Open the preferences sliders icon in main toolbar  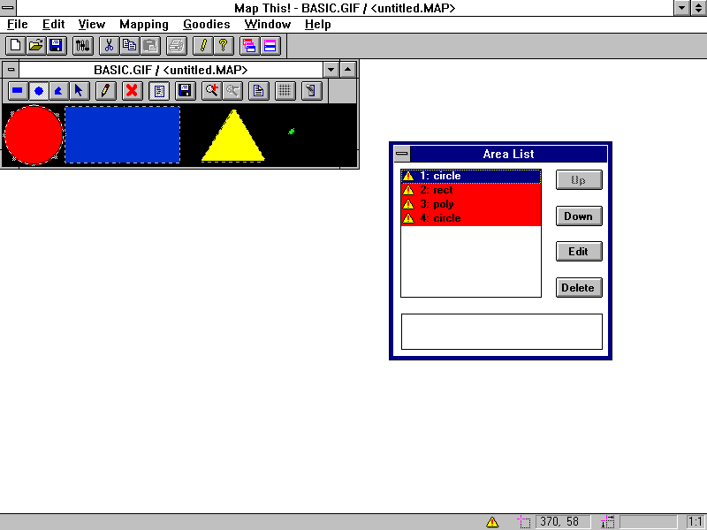82,45
